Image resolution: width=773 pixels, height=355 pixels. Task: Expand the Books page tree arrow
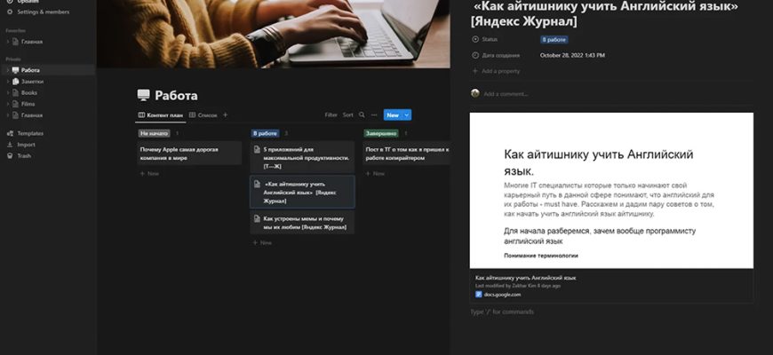(7, 92)
